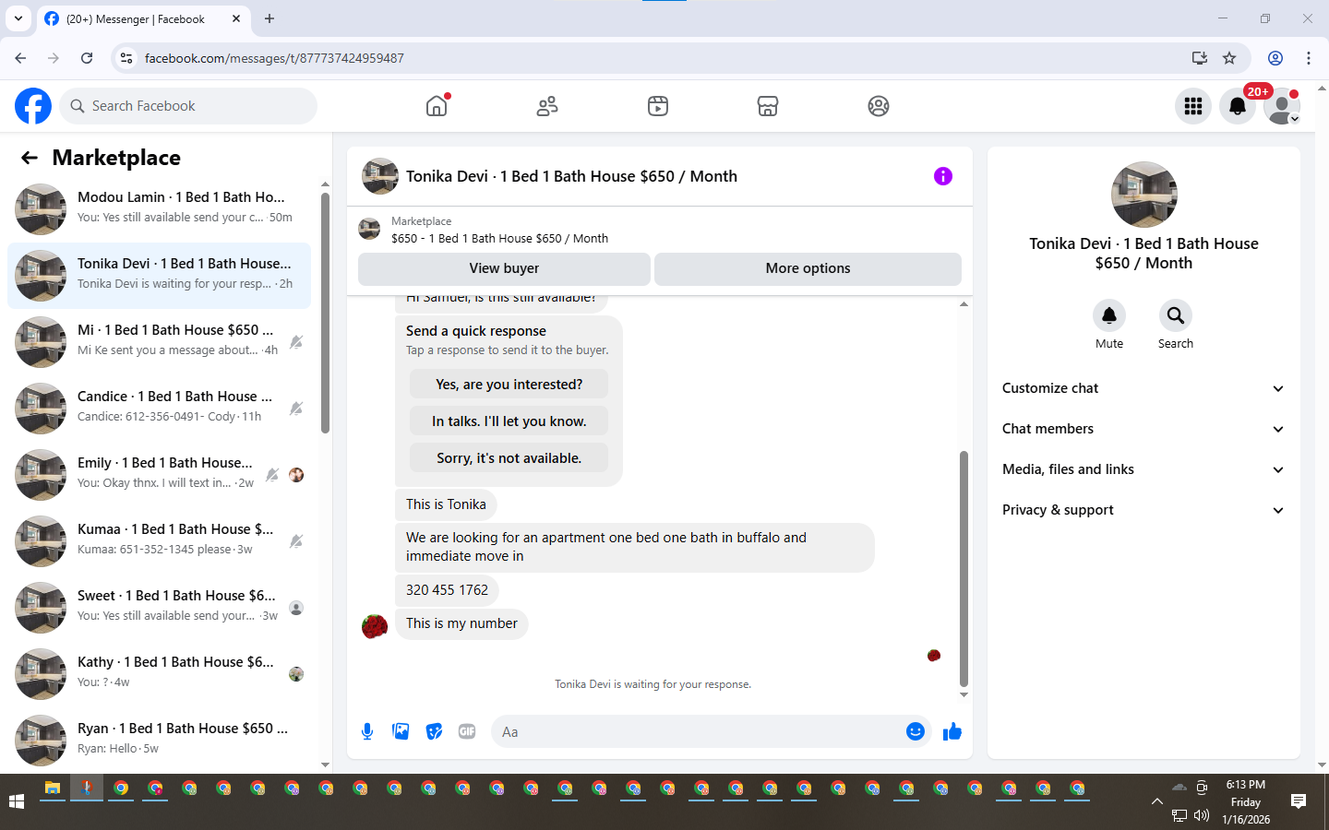Click the Search Facebook field
Viewport: 1329px width, 830px height.
pos(188,106)
